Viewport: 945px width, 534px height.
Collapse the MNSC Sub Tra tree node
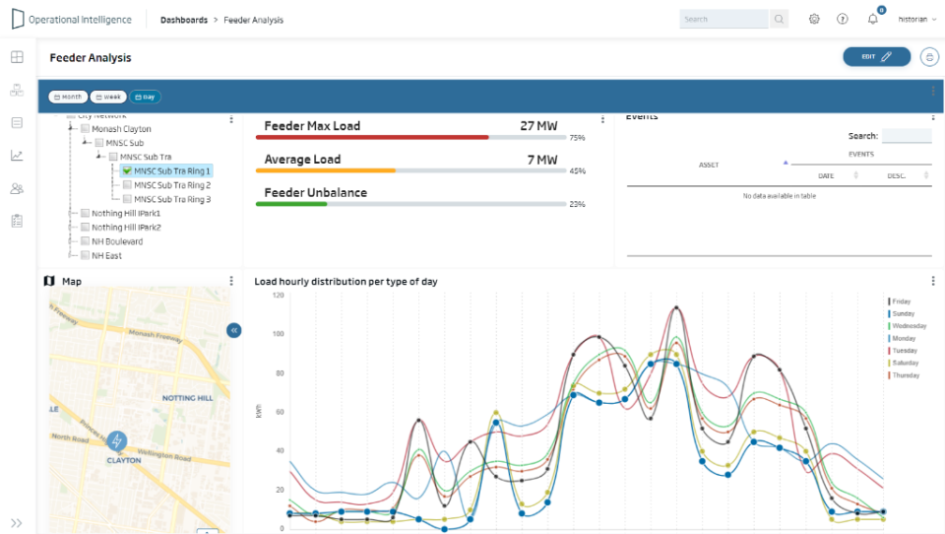pyautogui.click(x=99, y=156)
